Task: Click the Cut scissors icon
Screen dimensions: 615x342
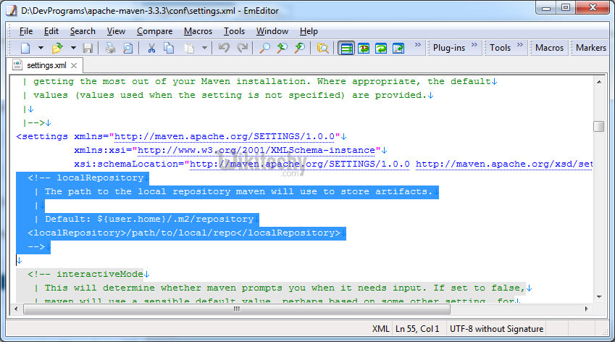Action: [x=151, y=48]
